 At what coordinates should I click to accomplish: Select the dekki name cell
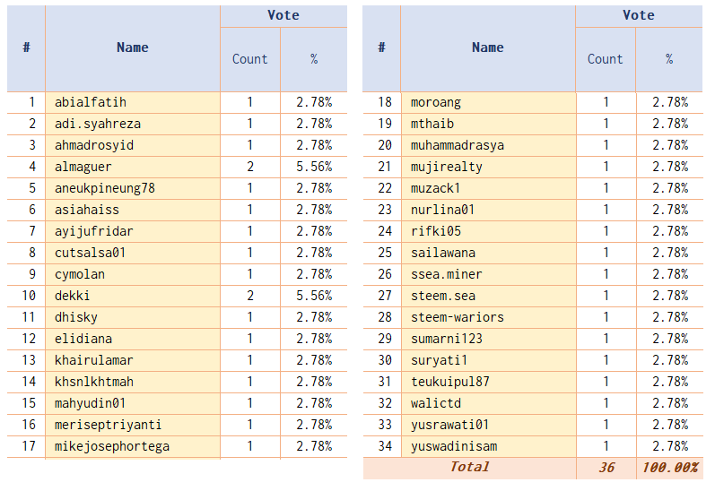133,296
